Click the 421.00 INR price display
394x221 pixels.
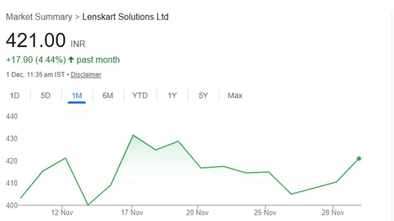[x=45, y=40]
